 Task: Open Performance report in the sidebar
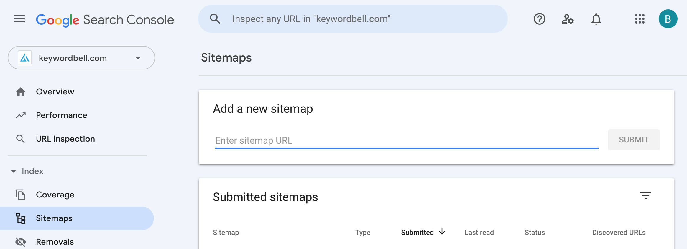pos(61,115)
